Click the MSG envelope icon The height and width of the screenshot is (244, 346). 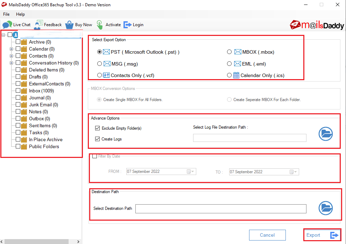coord(107,64)
